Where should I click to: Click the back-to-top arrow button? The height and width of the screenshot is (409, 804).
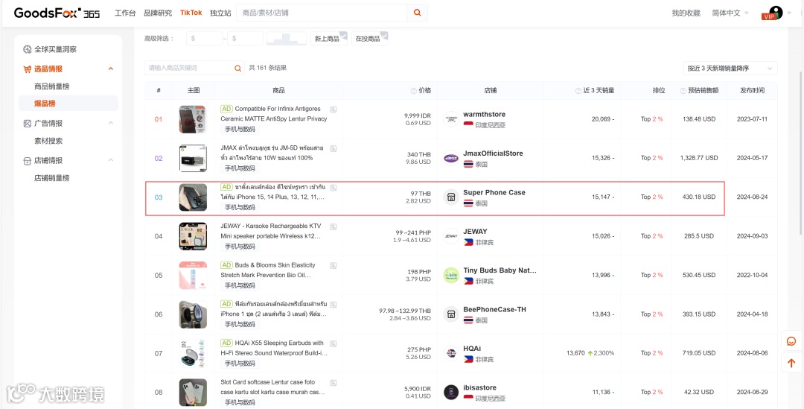tap(791, 363)
